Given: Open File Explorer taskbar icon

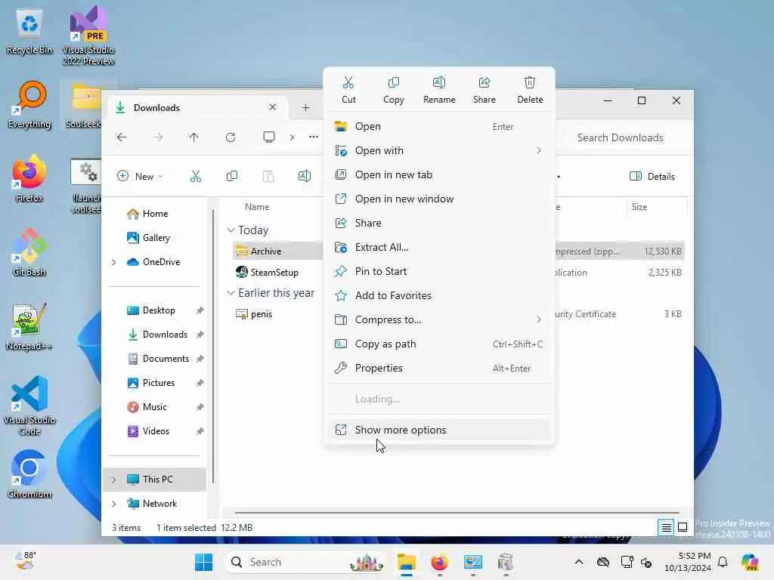Looking at the screenshot, I should [x=406, y=562].
